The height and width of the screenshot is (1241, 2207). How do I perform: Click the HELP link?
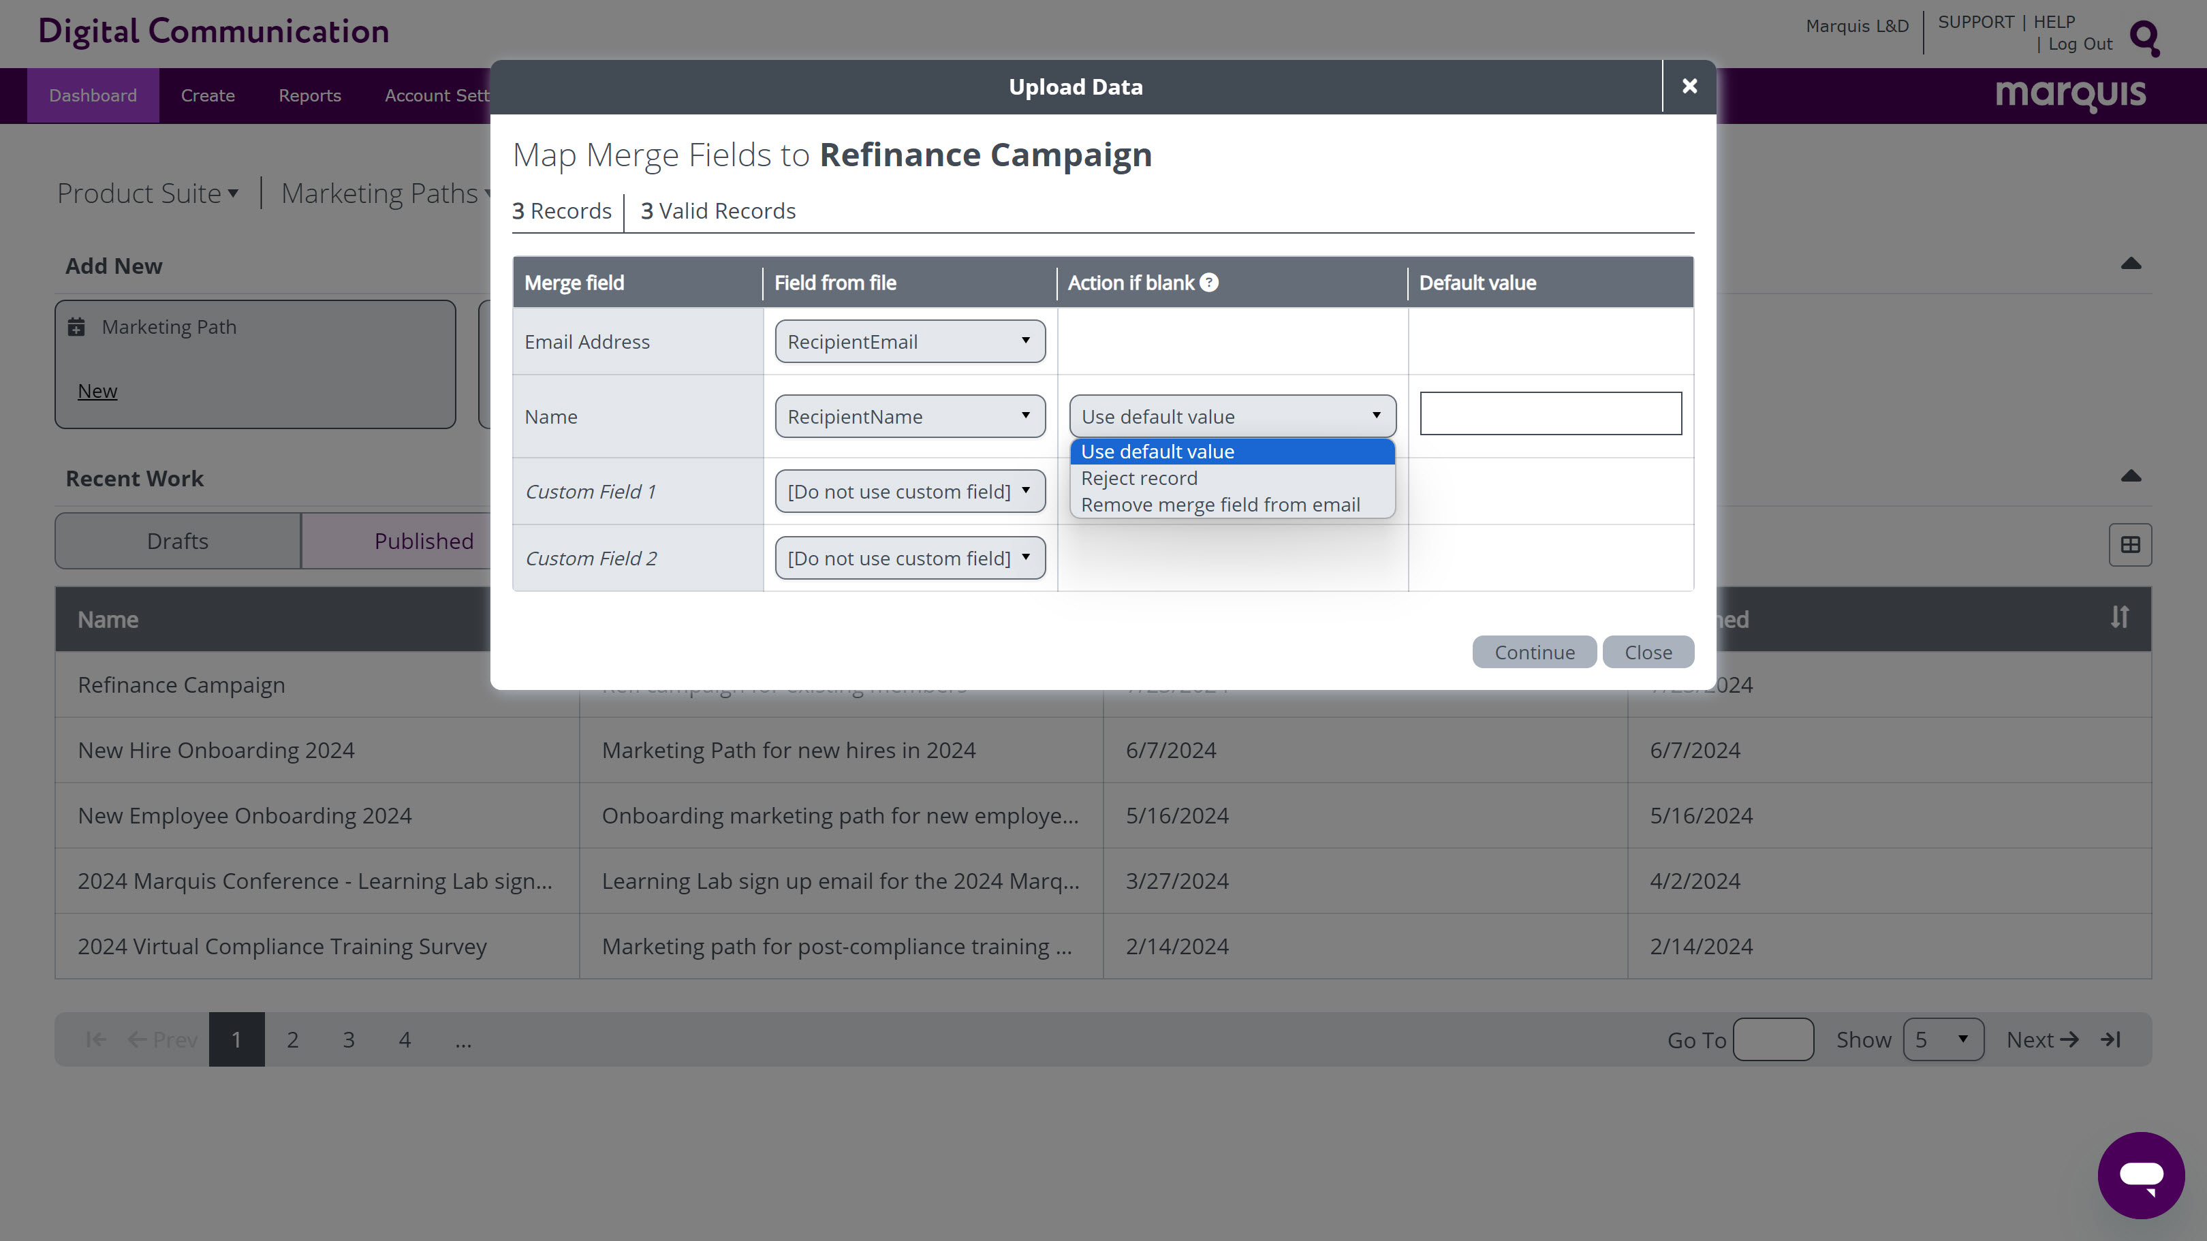pyautogui.click(x=2054, y=22)
